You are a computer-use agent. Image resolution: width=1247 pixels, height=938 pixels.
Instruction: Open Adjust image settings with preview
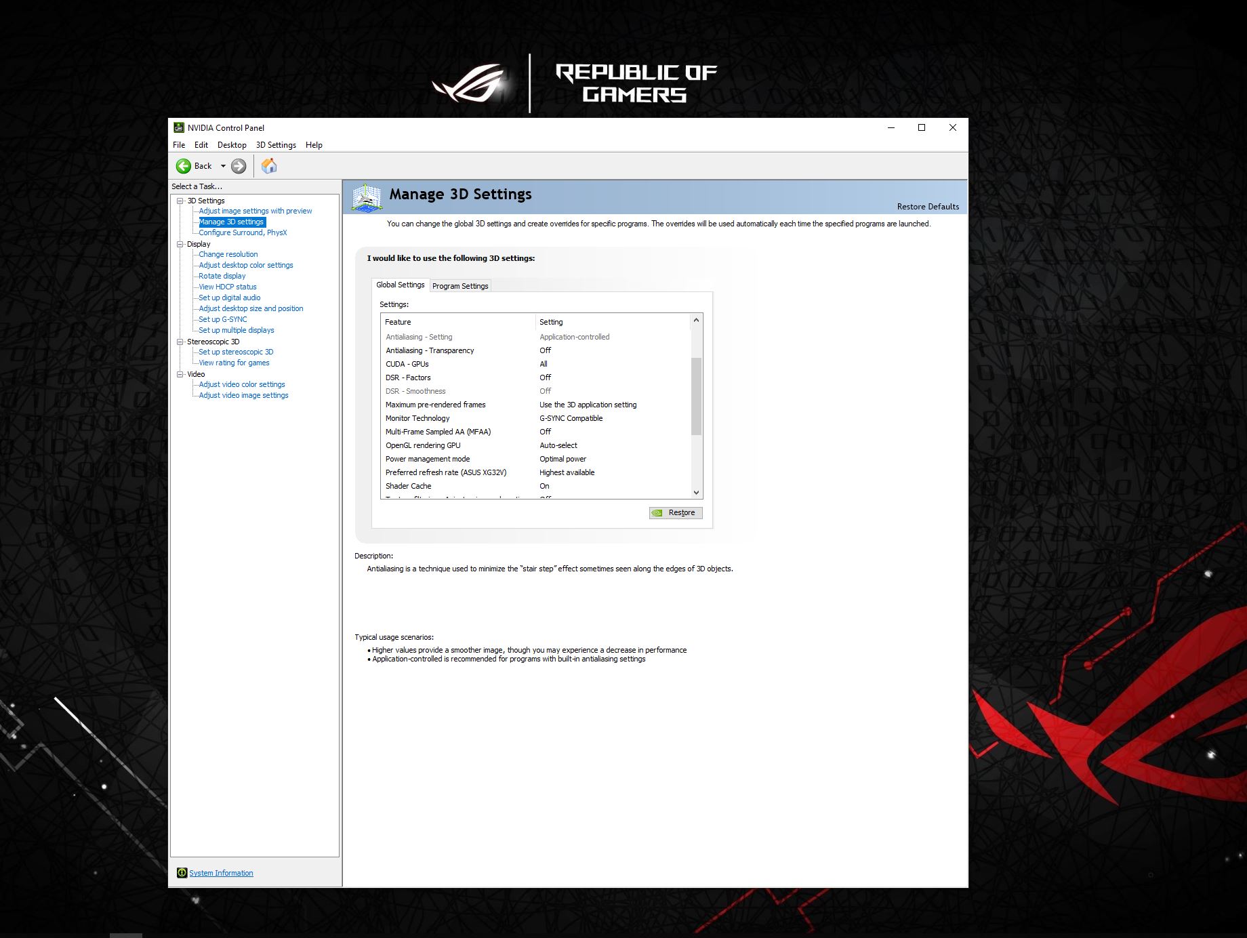pyautogui.click(x=255, y=211)
